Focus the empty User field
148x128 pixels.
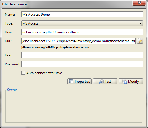click(82, 55)
